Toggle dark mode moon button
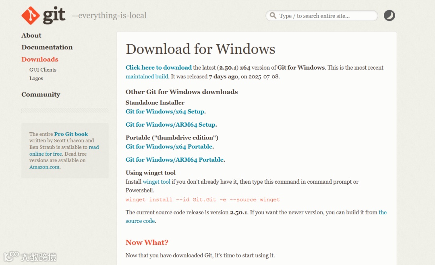The width and height of the screenshot is (435, 265). [x=389, y=16]
